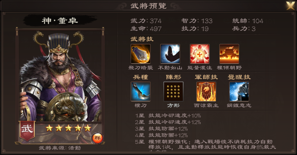
Task: Tap the round 群 faction badge
Action: pos(97,138)
